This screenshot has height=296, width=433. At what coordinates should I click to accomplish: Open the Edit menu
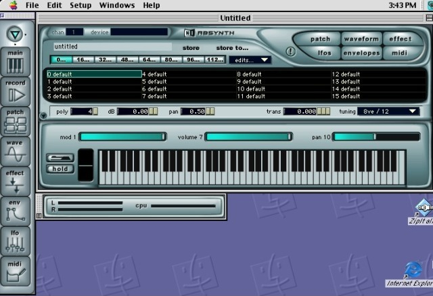[54, 5]
